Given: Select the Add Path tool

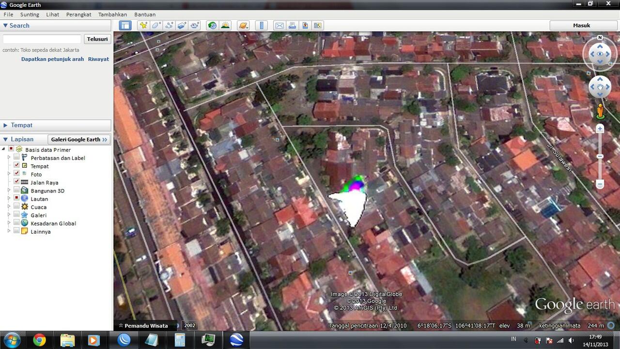Looking at the screenshot, I should point(169,26).
